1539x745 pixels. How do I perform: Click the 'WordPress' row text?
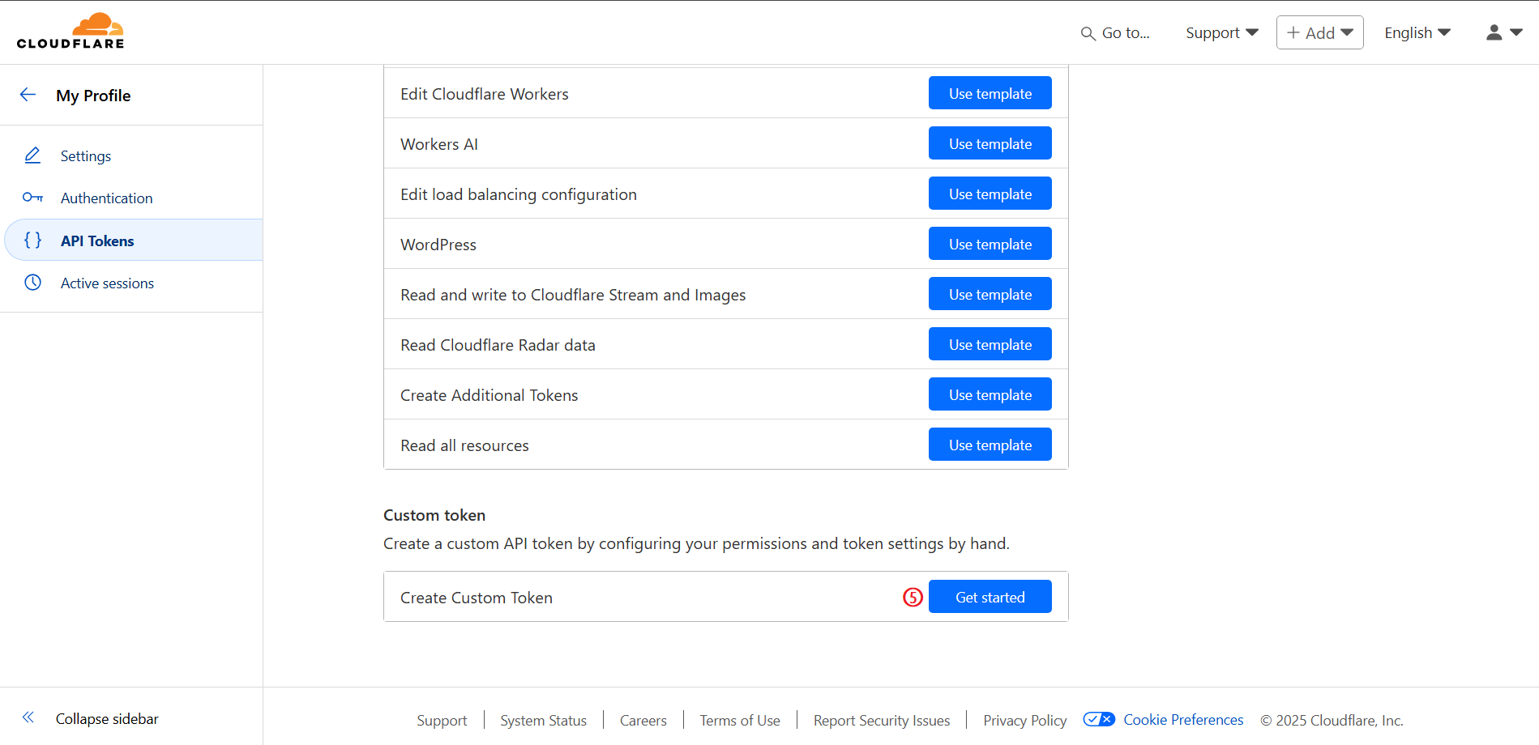point(438,245)
